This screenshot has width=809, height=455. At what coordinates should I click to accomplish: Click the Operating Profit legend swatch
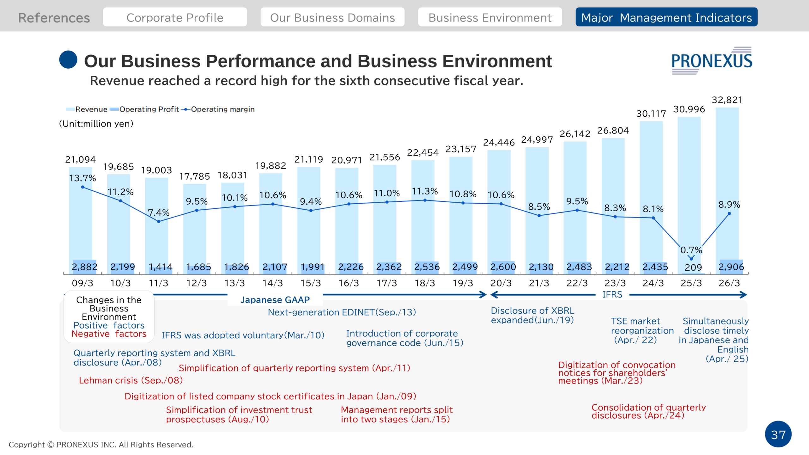[x=114, y=109]
